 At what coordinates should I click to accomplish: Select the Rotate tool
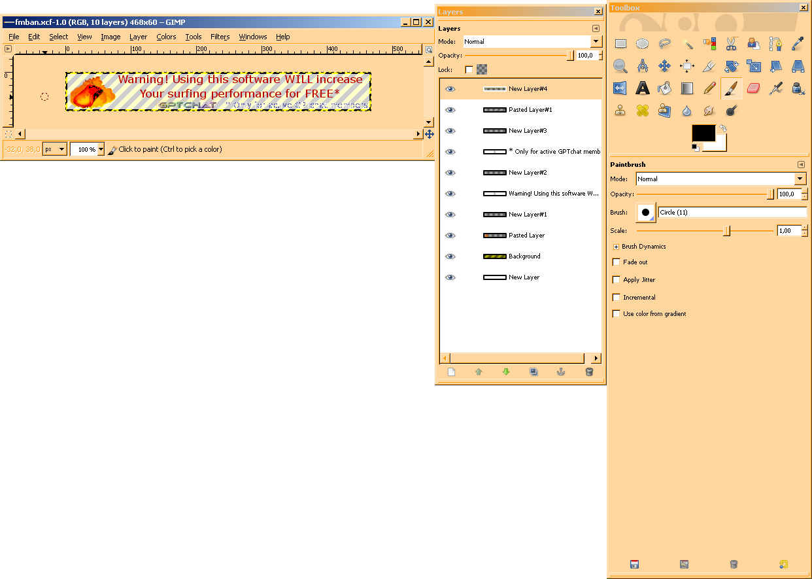coord(732,66)
